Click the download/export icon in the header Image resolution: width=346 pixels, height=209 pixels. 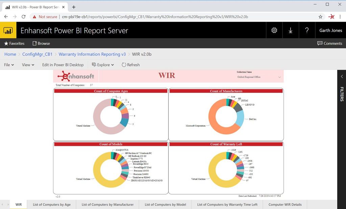click(x=291, y=30)
